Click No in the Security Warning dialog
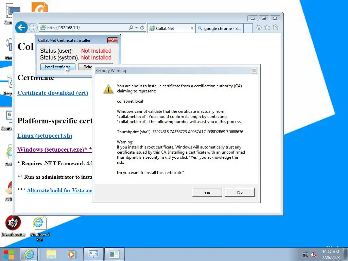 pos(240,192)
